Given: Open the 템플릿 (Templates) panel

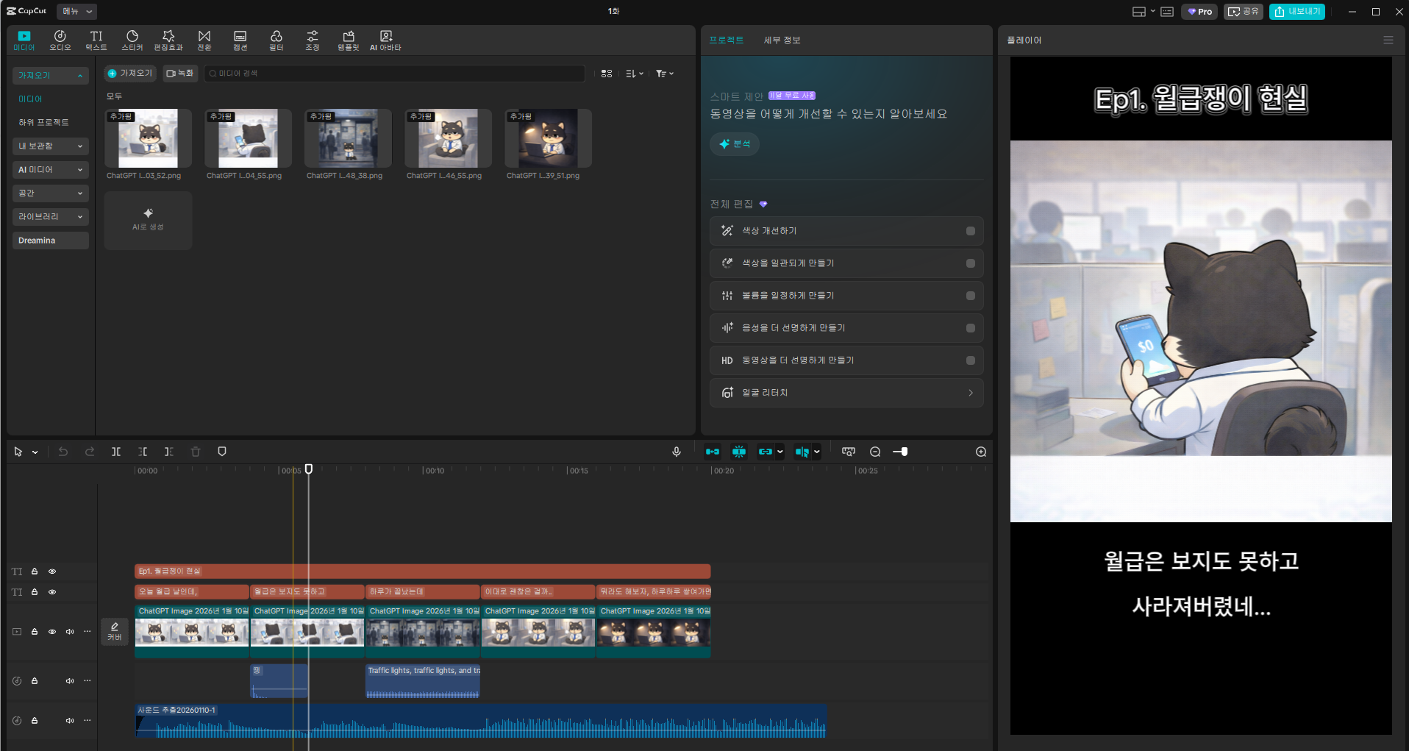Looking at the screenshot, I should coord(349,40).
